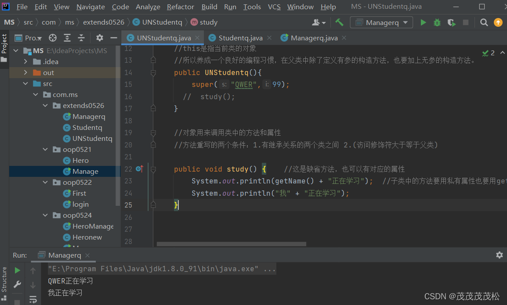Screen dimensions: 507x305
Task: Select Managerq class in project tree
Action: [x=89, y=116]
